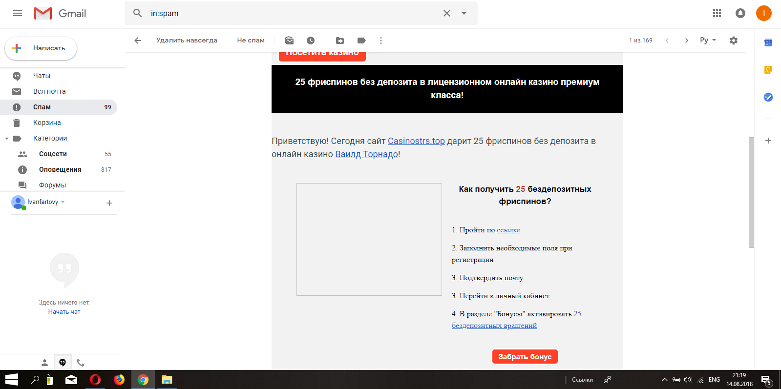Open the Google apps grid
This screenshot has width=781, height=389.
717,13
